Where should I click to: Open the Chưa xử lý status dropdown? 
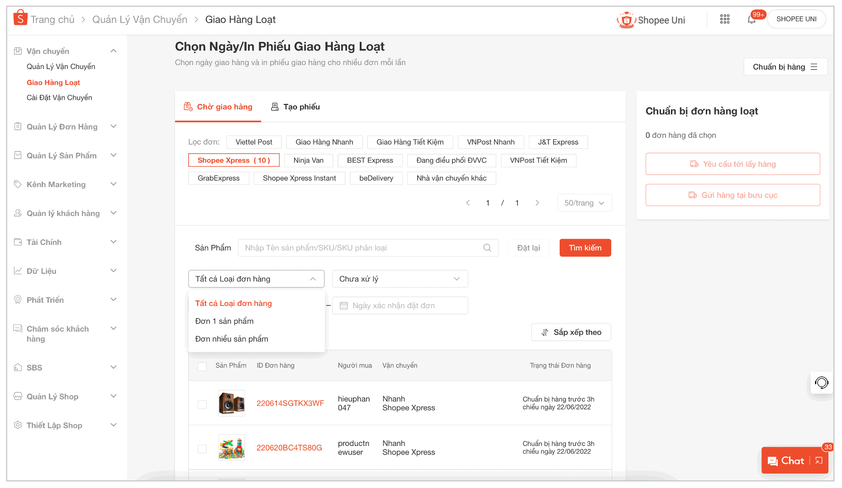[400, 279]
